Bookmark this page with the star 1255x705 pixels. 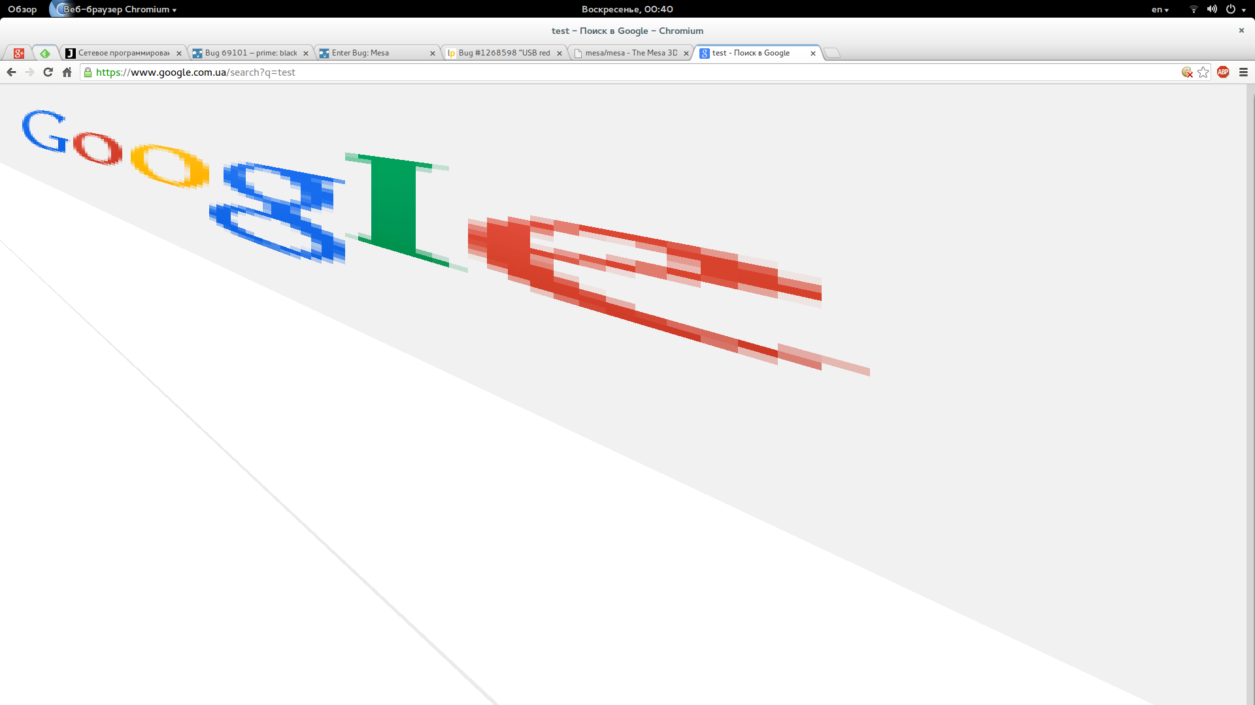(1203, 72)
